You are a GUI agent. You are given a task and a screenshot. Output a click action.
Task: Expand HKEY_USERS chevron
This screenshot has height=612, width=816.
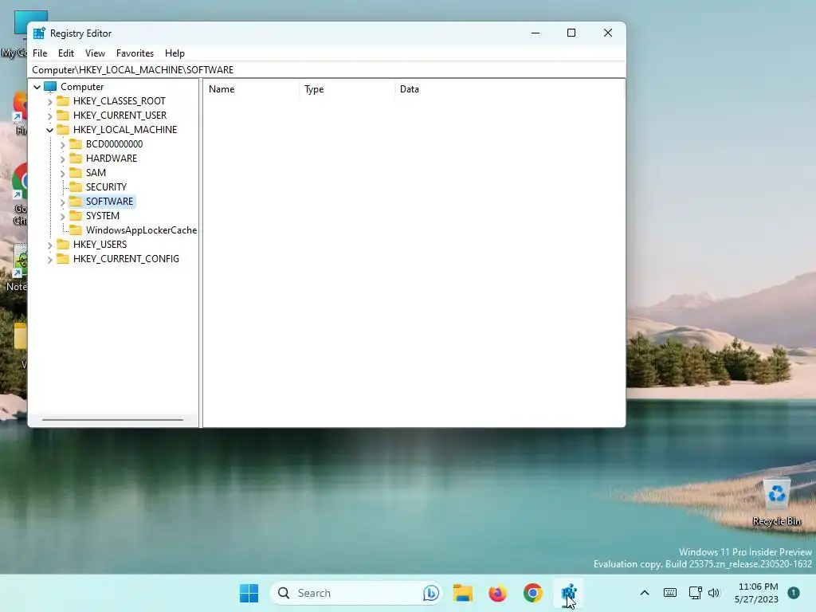coord(50,245)
